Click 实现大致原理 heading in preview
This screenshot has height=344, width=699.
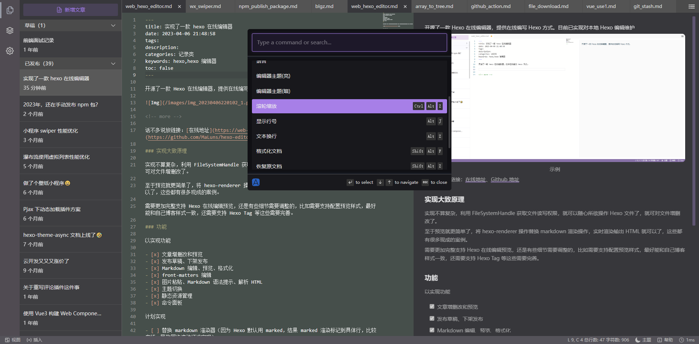(444, 199)
